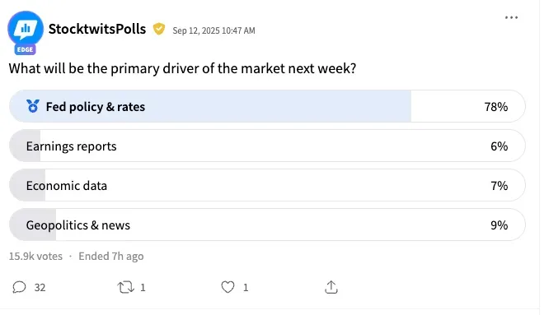
Task: Open the StocktwitsPolls username link
Action: [97, 29]
